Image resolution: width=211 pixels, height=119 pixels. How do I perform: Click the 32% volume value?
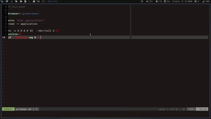pos(151,1)
